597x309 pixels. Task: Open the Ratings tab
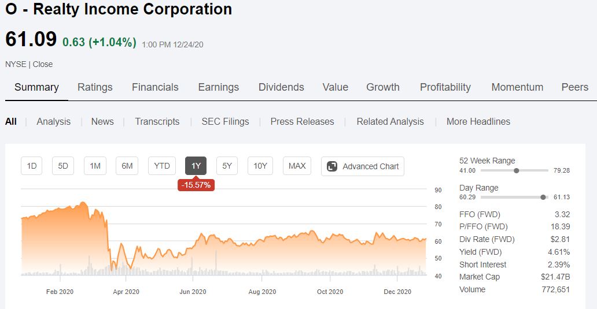[x=95, y=87]
